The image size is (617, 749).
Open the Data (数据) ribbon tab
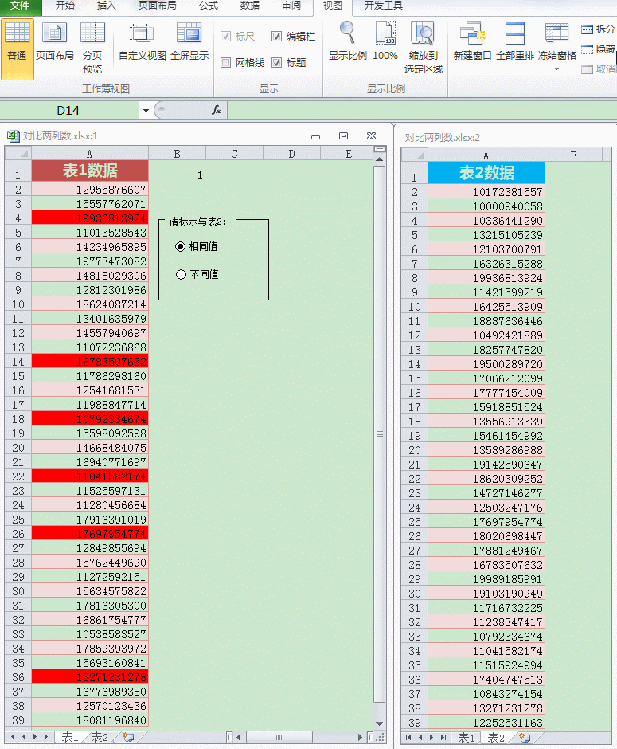tap(249, 6)
